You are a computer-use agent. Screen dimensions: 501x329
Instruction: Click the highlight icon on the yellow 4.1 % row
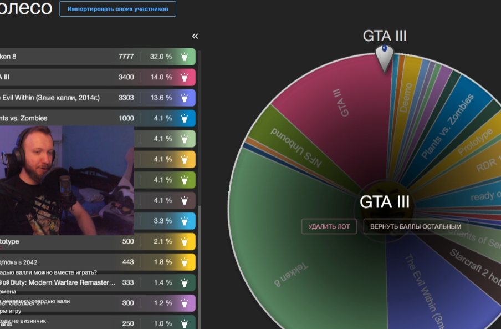(x=185, y=160)
